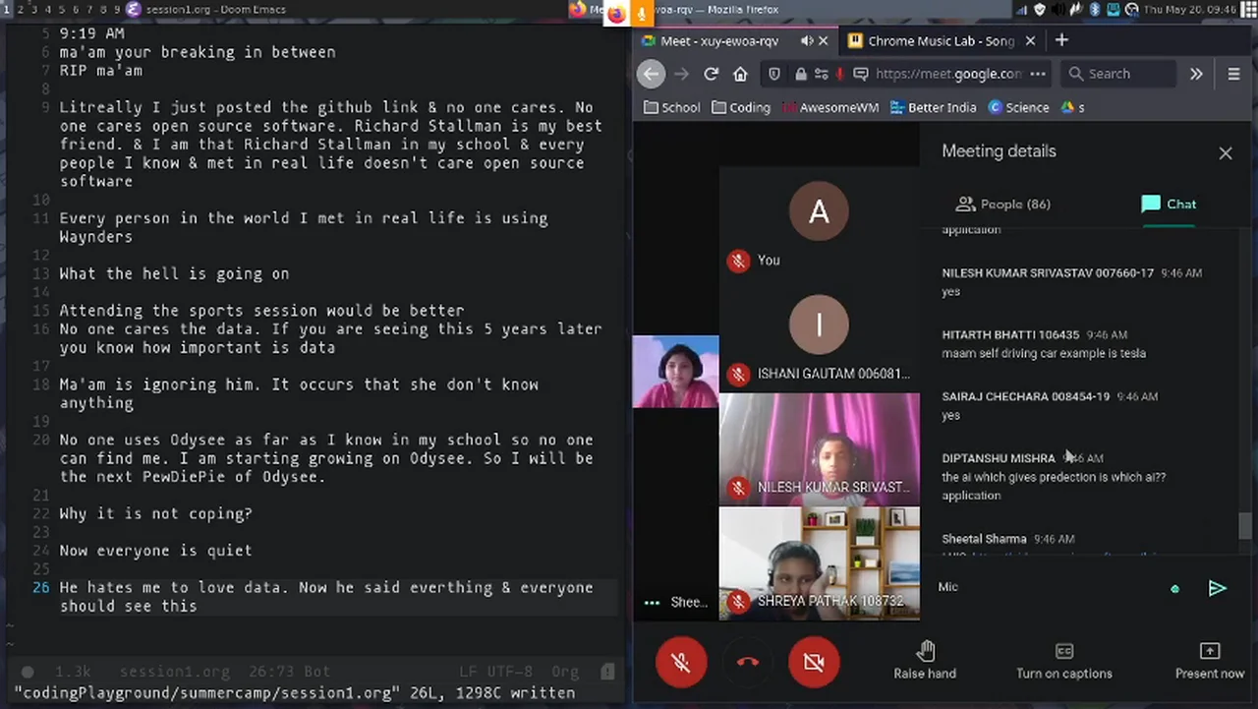Close the Meeting details panel

1225,153
